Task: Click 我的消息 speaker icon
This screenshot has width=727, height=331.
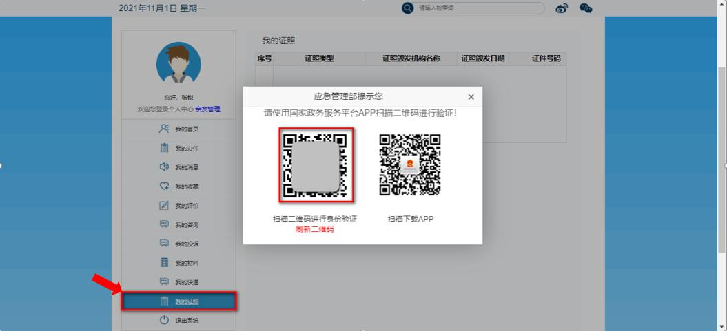Action: coord(164,167)
